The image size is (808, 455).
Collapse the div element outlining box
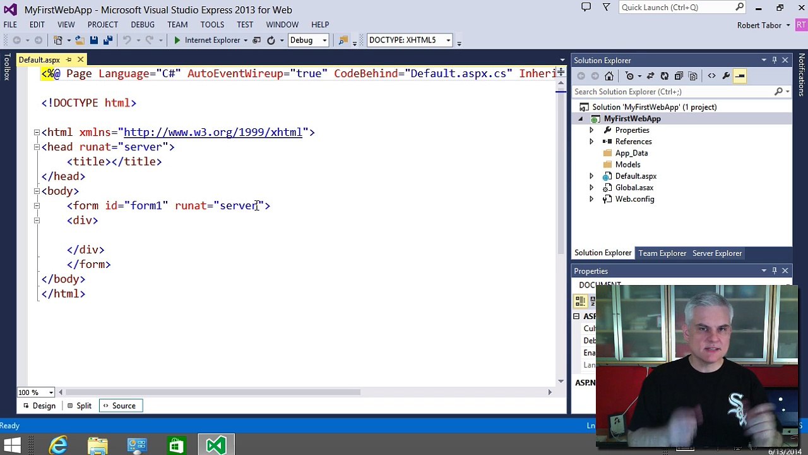[x=37, y=221]
